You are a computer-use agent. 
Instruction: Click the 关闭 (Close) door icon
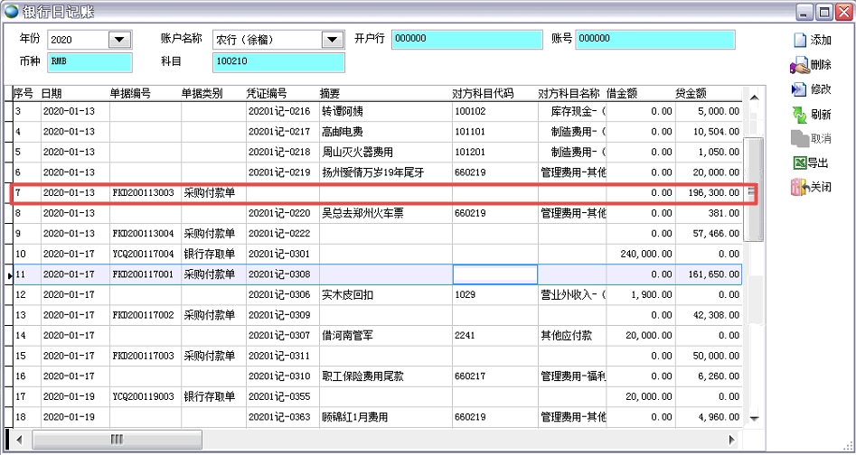[799, 187]
